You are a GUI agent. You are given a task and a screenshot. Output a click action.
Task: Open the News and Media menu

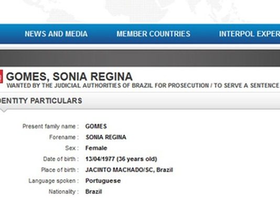(x=56, y=34)
